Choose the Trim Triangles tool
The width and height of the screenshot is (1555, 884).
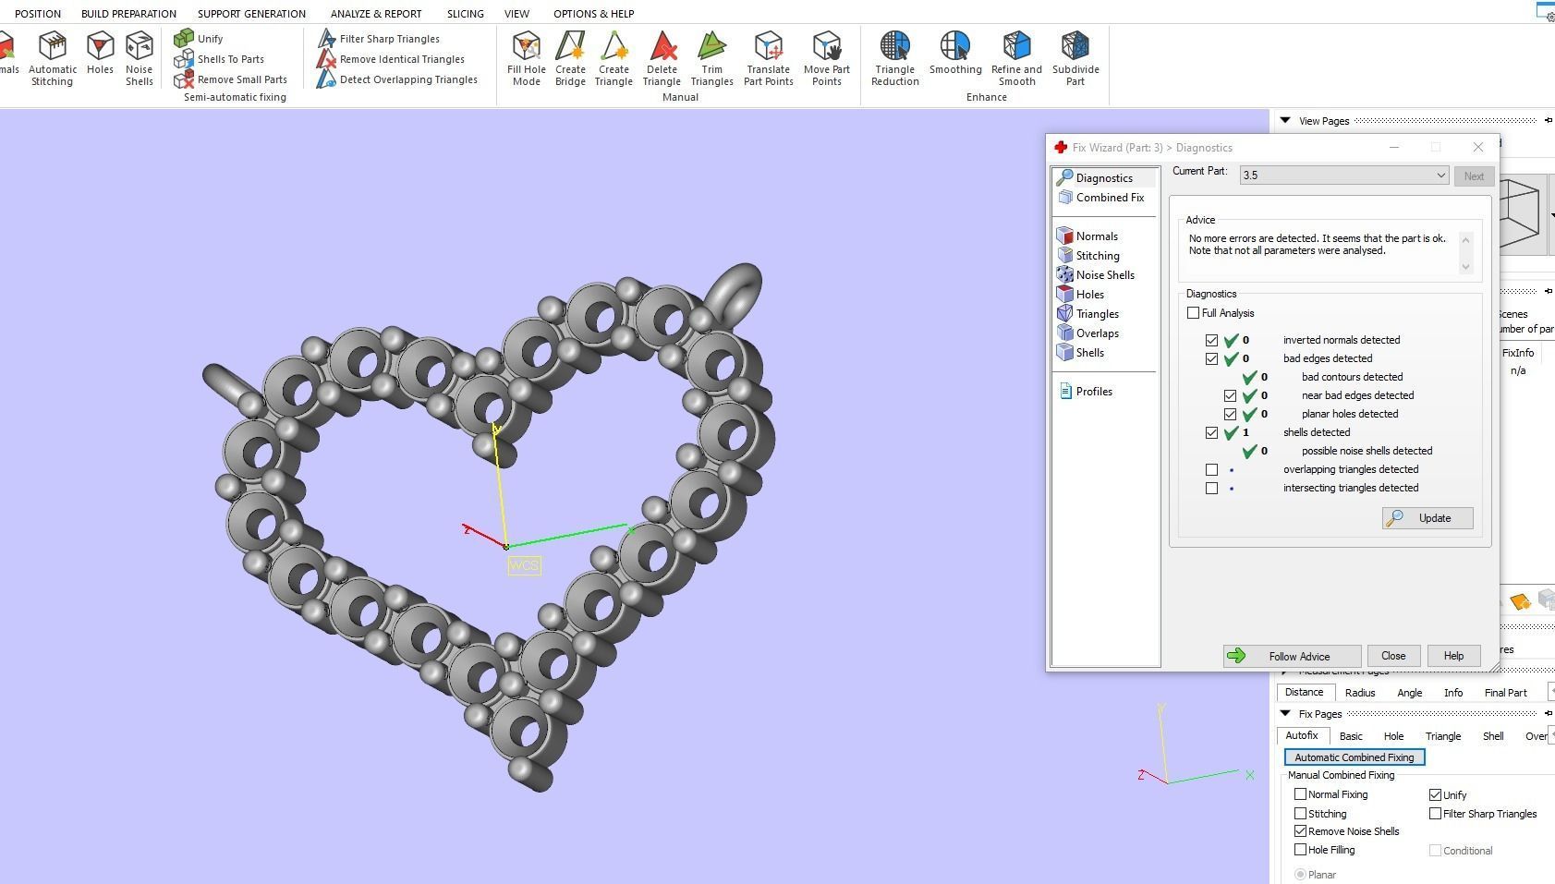click(x=711, y=58)
